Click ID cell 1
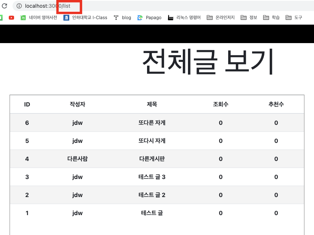This screenshot has width=314, height=235. 27,213
